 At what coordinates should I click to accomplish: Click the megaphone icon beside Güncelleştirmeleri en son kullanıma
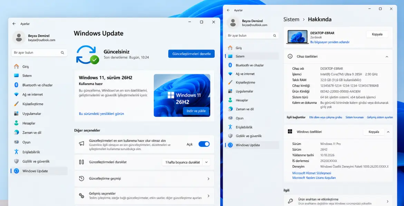click(81, 144)
